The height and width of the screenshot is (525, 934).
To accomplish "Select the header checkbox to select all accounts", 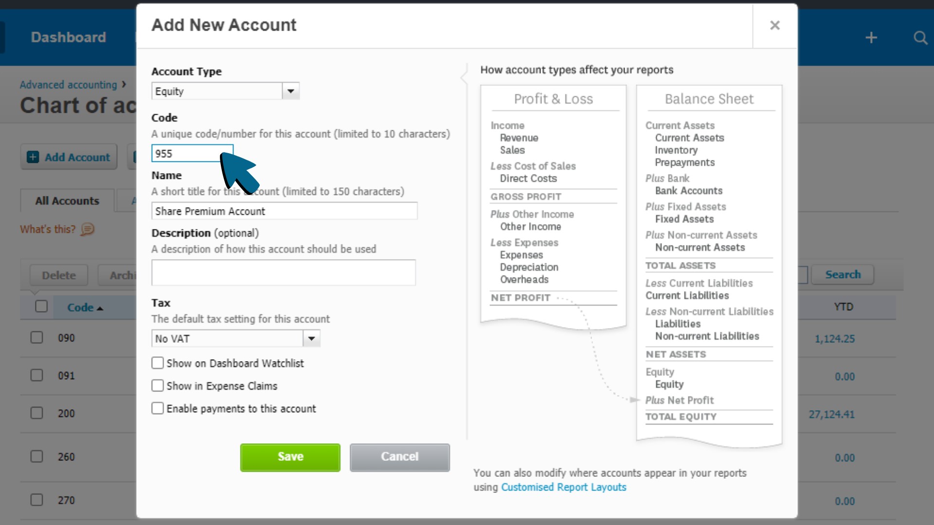I will point(41,306).
